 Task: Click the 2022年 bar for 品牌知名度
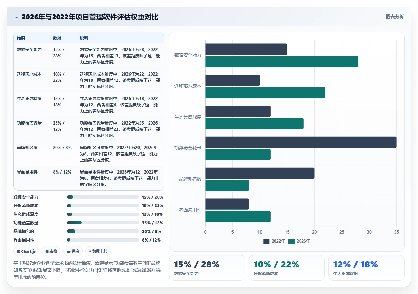click(x=260, y=173)
